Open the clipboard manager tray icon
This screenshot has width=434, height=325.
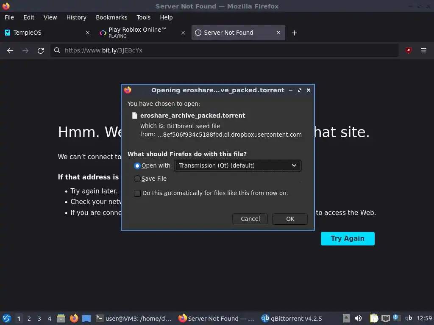point(374,318)
